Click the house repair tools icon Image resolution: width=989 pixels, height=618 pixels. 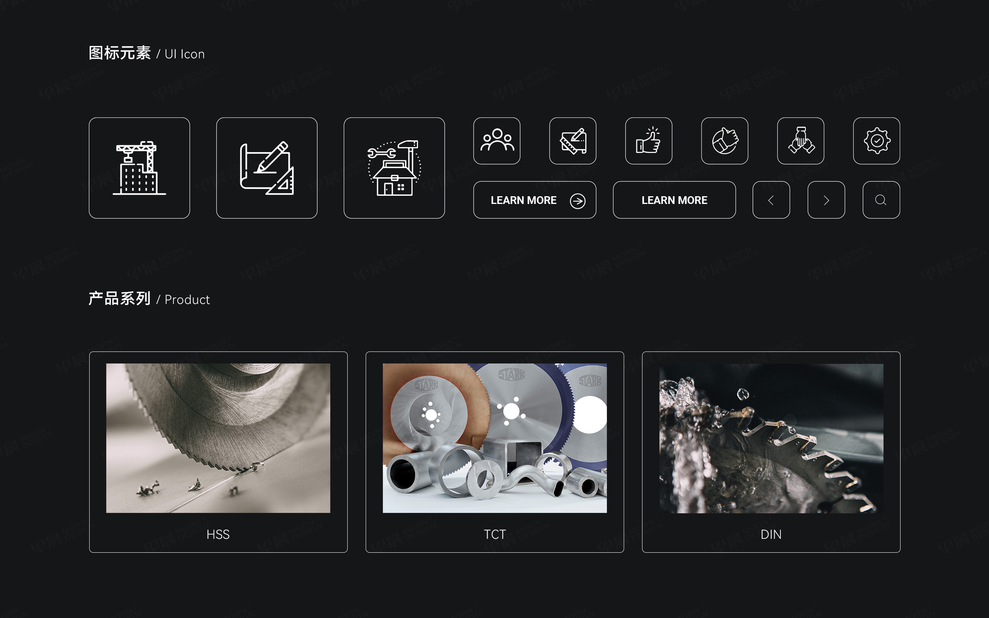(394, 168)
